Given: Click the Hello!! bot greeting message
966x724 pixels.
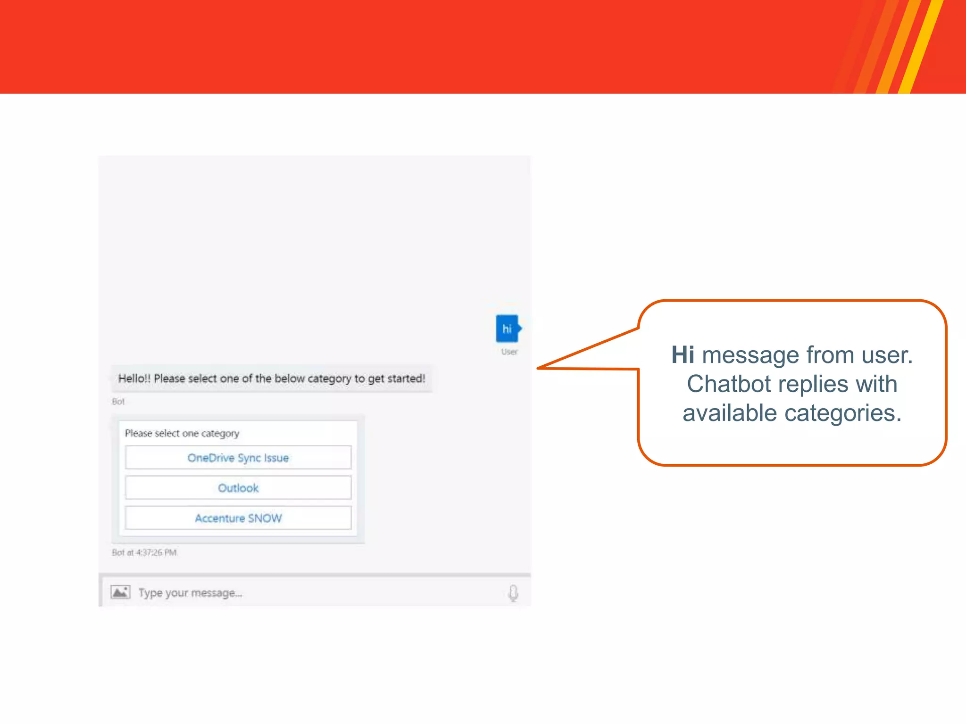Looking at the screenshot, I should pos(272,378).
